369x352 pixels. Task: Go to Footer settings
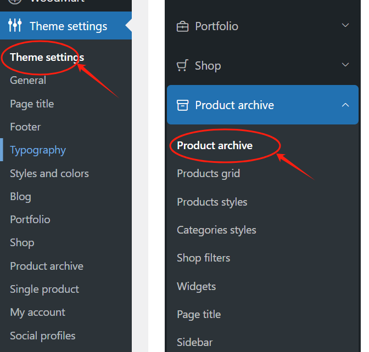click(25, 127)
